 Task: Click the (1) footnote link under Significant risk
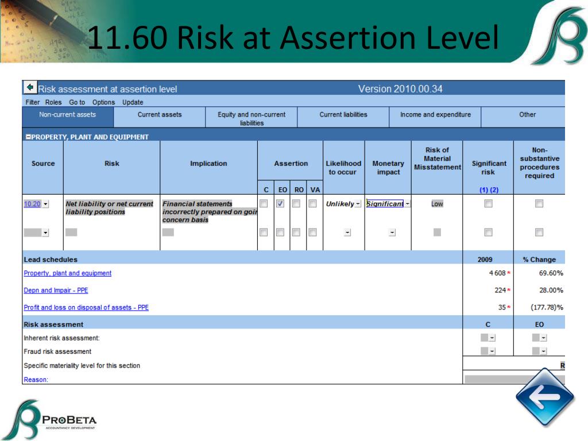click(483, 189)
